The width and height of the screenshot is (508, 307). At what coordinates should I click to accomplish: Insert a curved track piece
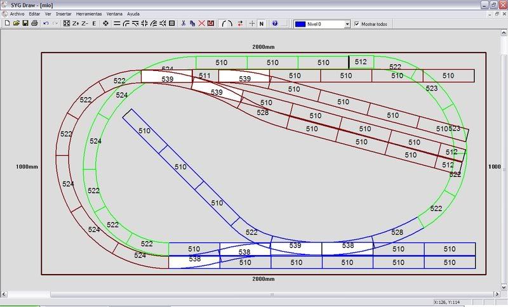pyautogui.click(x=126, y=23)
